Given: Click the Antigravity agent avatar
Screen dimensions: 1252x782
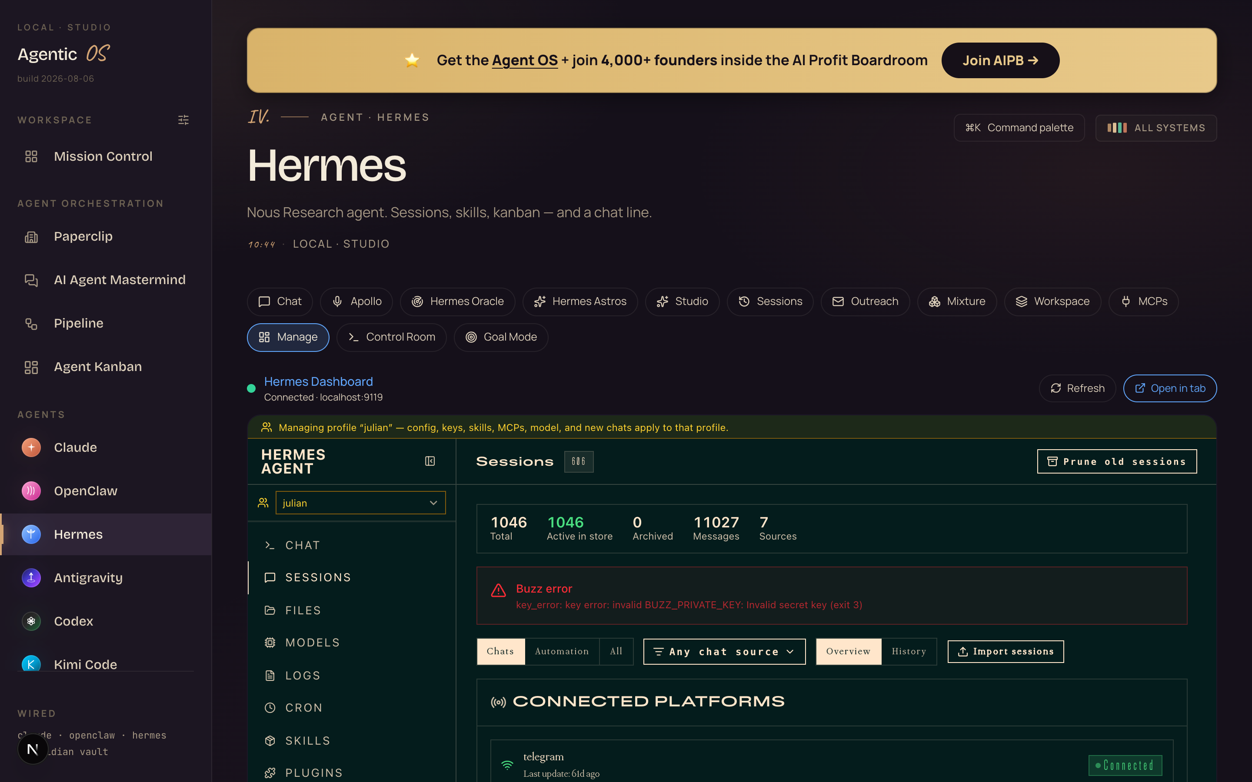Looking at the screenshot, I should coord(31,578).
